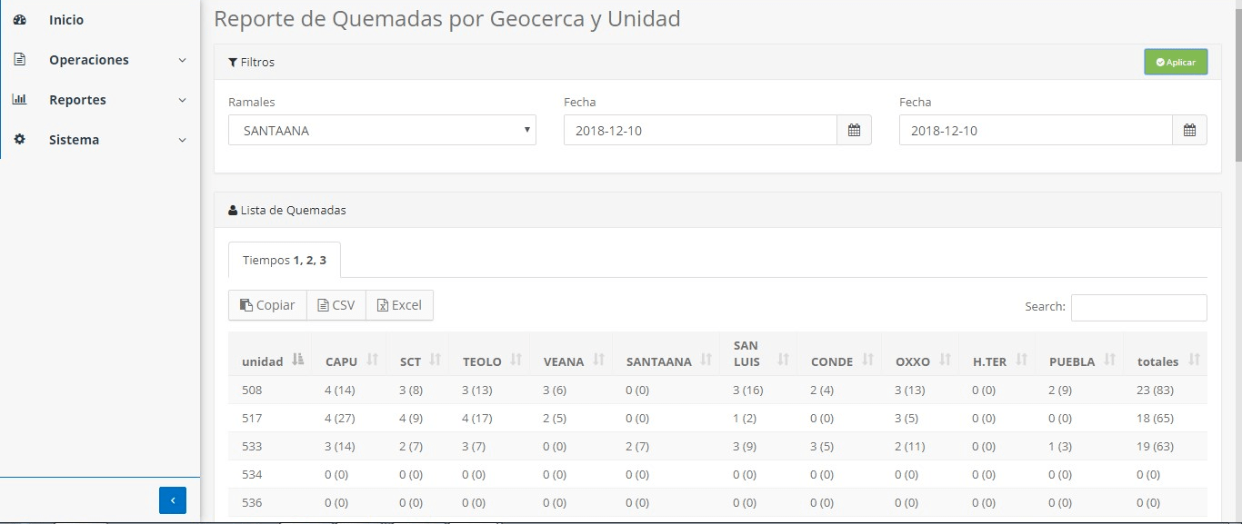
Task: Expand the Sistema menu chevron
Action: coord(182,140)
